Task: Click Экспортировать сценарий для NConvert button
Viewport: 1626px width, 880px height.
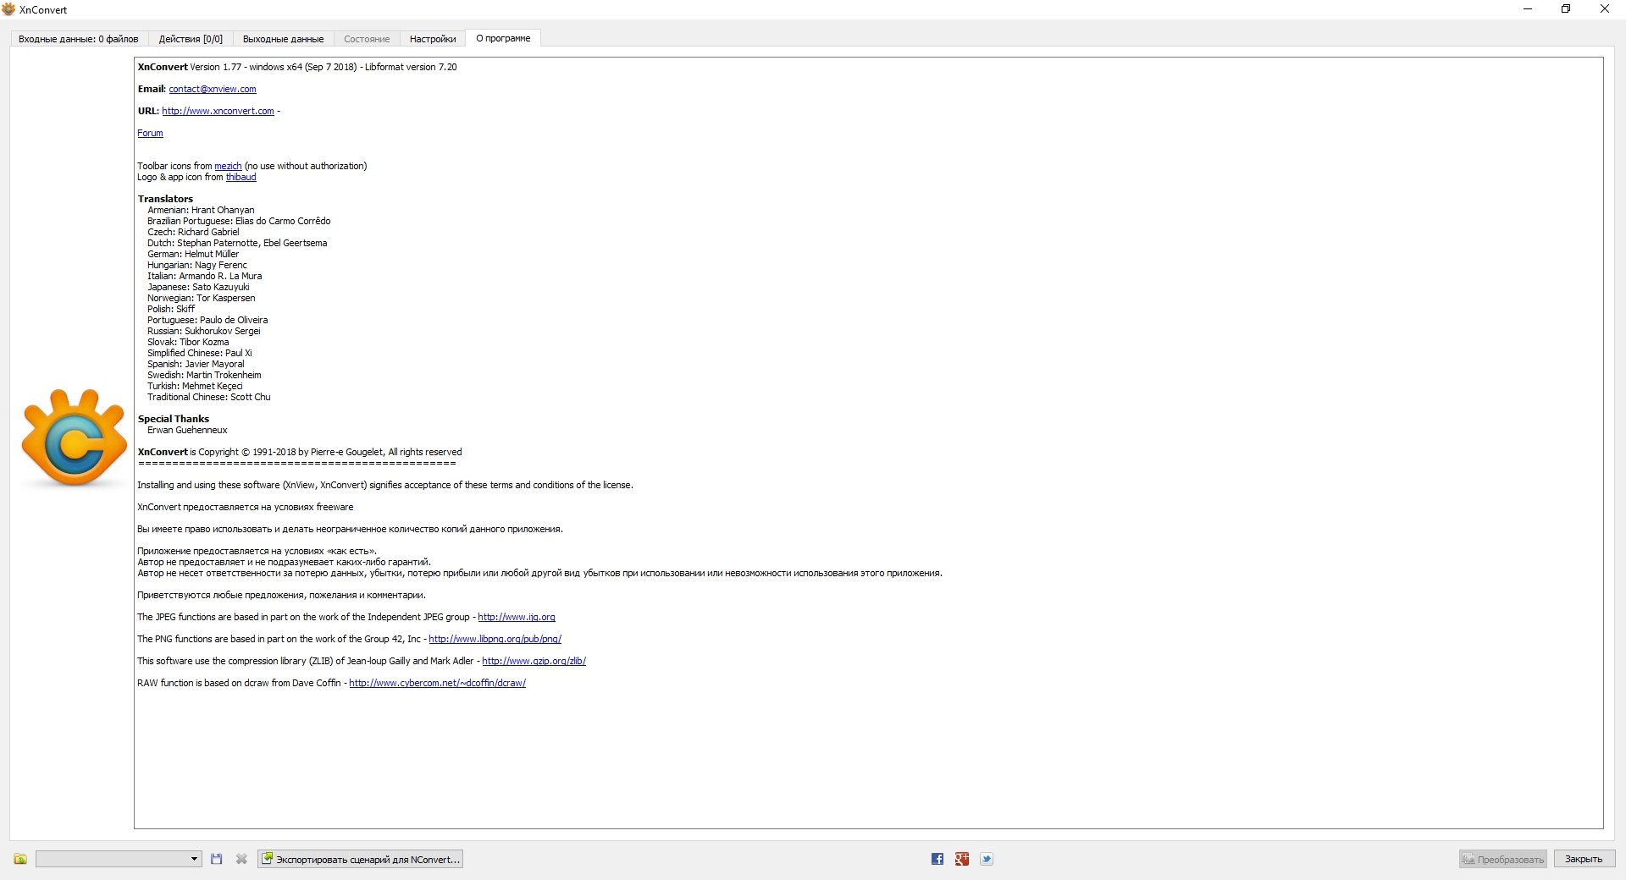Action: pyautogui.click(x=361, y=859)
